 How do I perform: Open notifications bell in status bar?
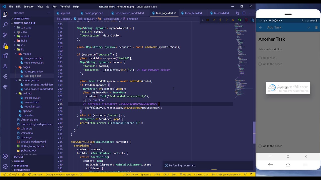[x=251, y=174]
